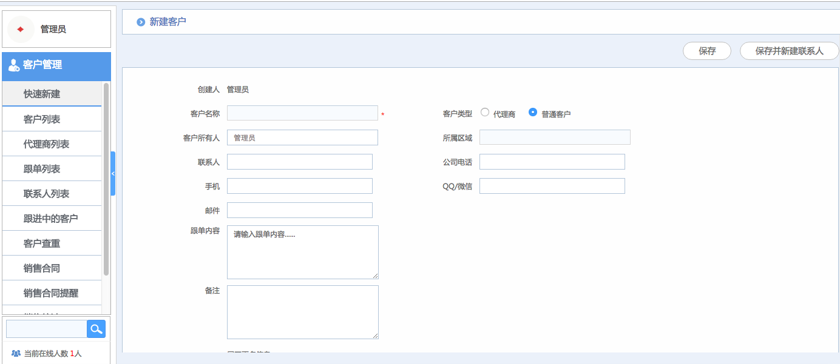Click into the 跟单内容 text area
840x364 pixels.
pos(302,253)
